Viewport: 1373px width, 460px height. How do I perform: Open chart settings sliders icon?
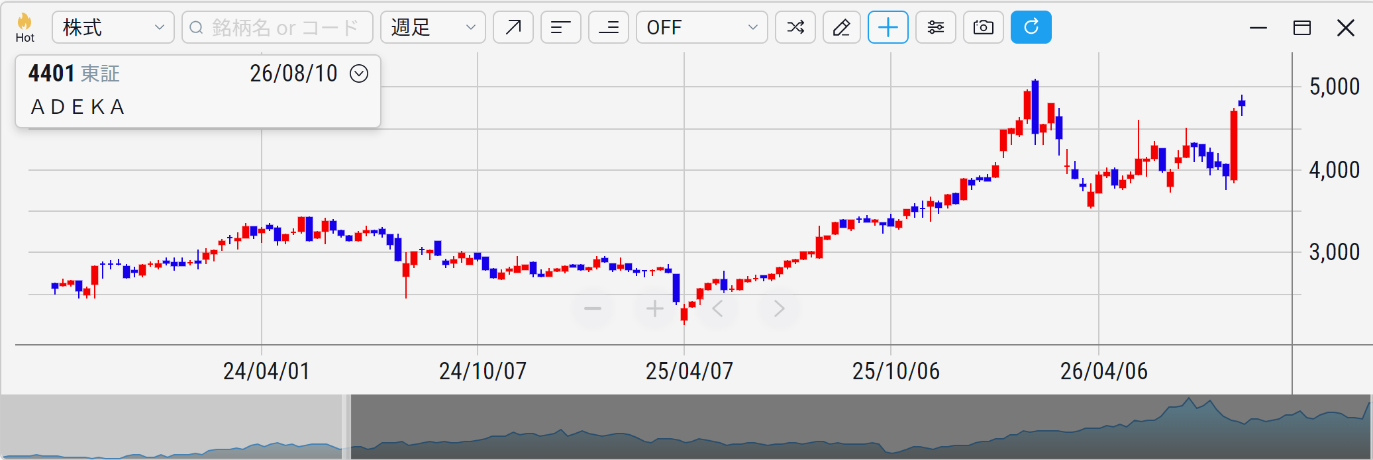pos(936,27)
